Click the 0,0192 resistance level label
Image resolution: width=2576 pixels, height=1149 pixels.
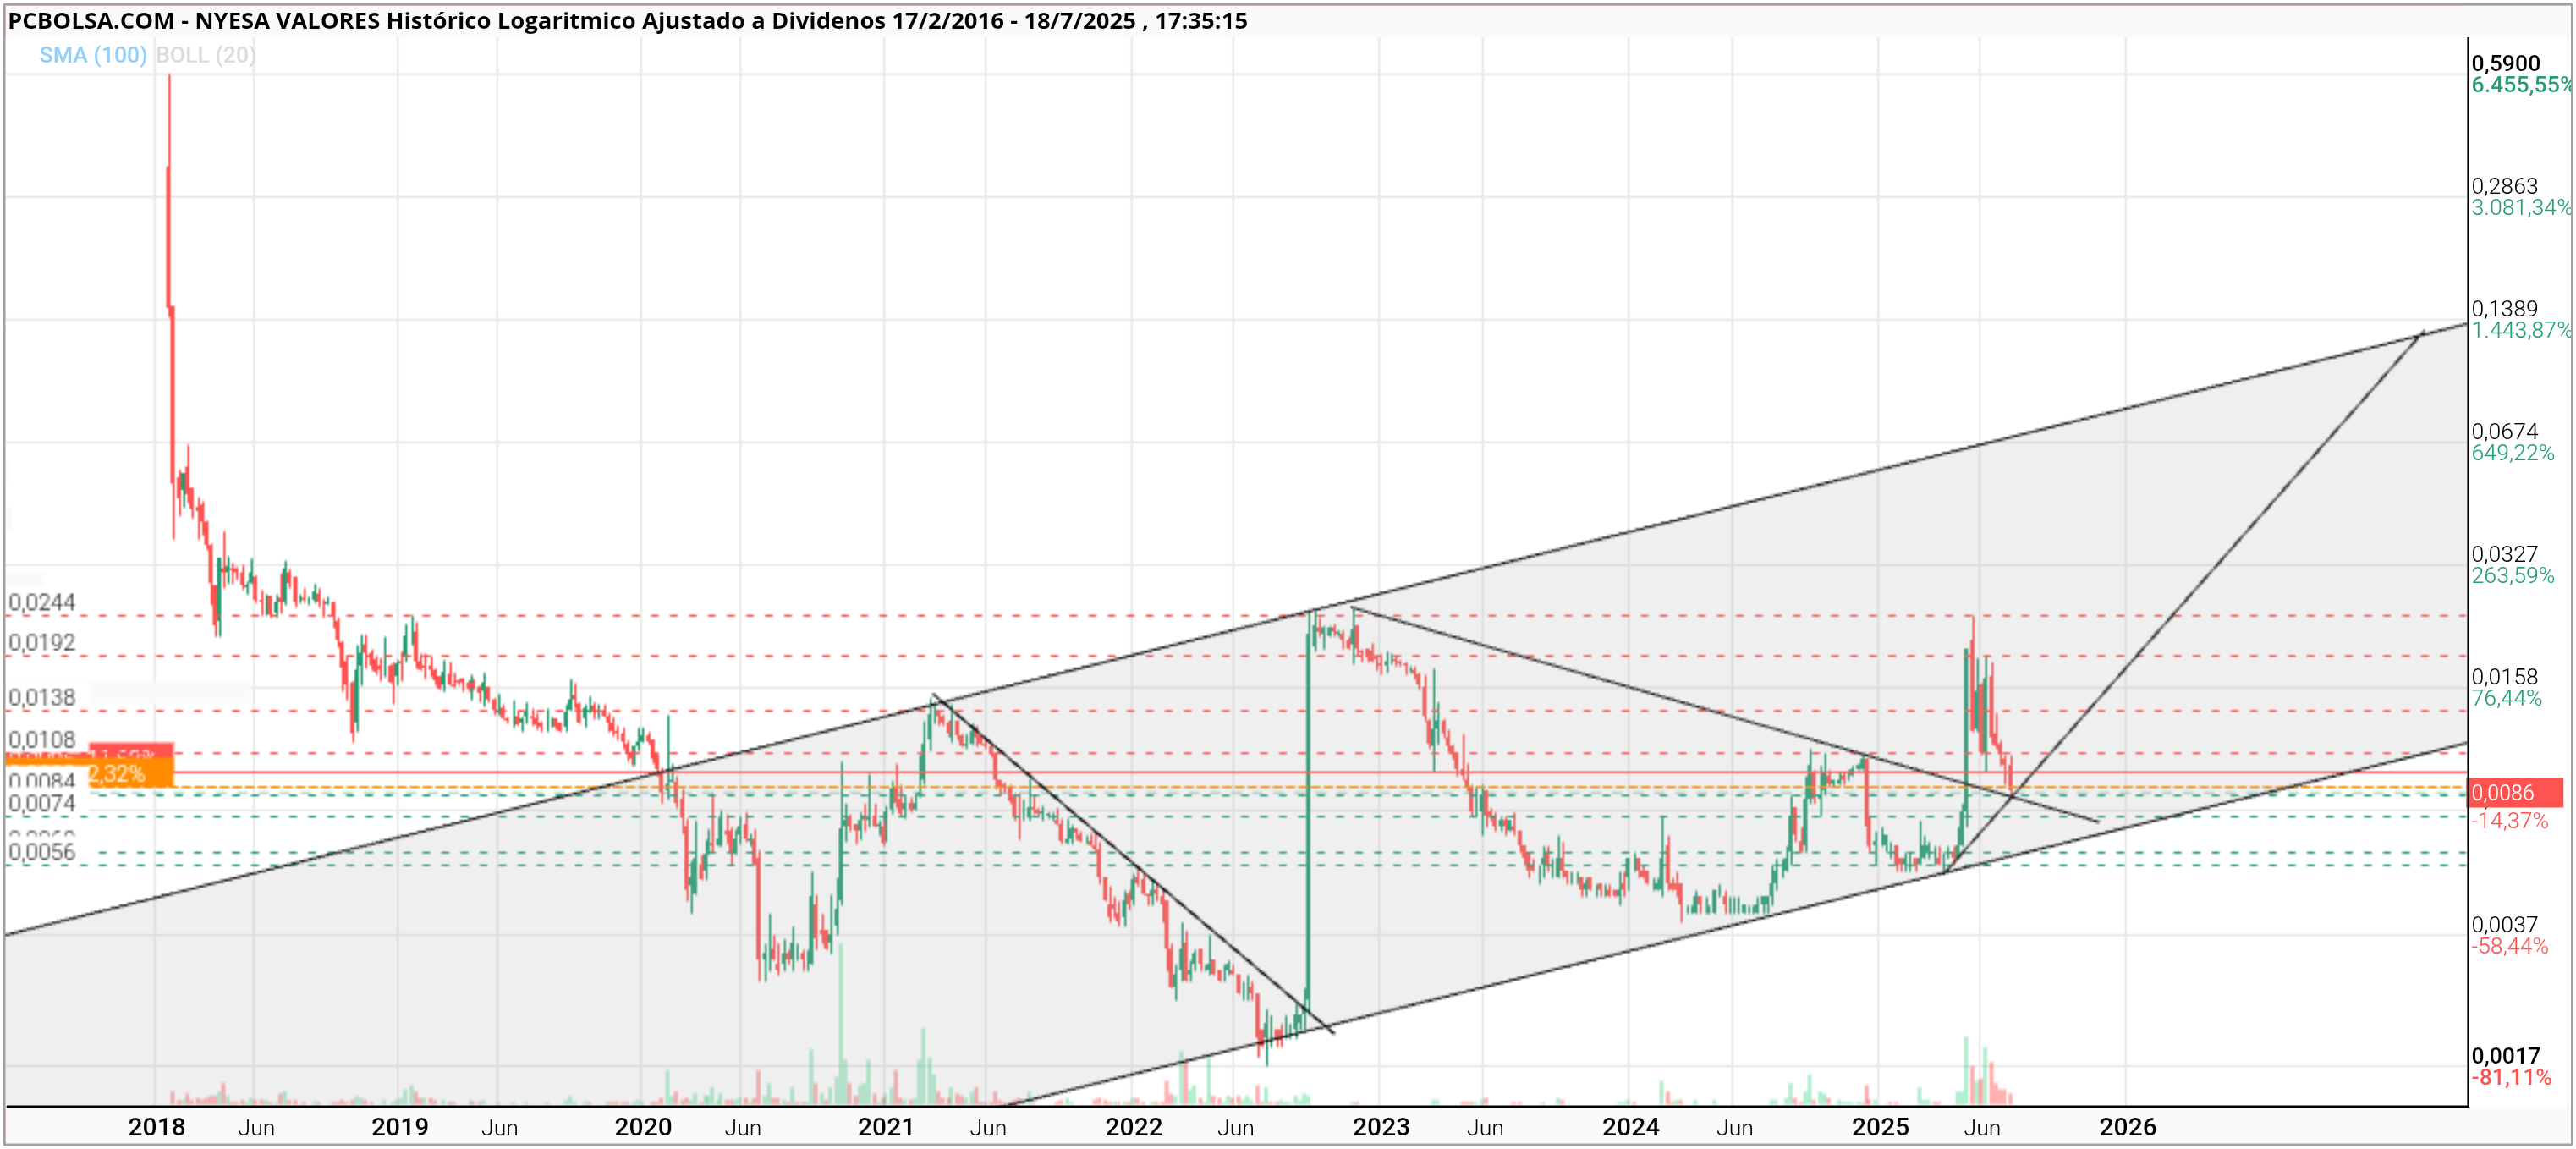[42, 643]
